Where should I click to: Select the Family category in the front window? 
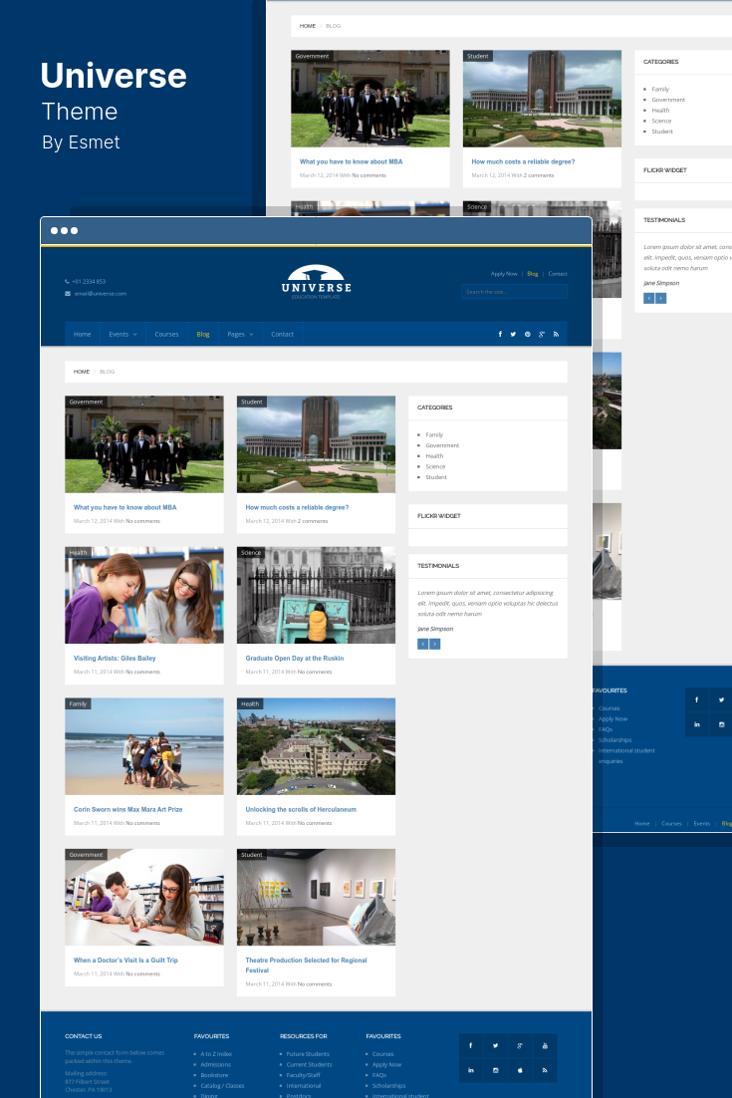pos(434,434)
